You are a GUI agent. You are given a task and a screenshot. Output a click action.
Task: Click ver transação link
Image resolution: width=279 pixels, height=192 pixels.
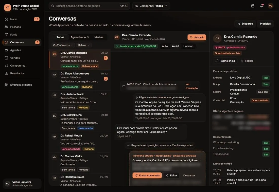192,86
